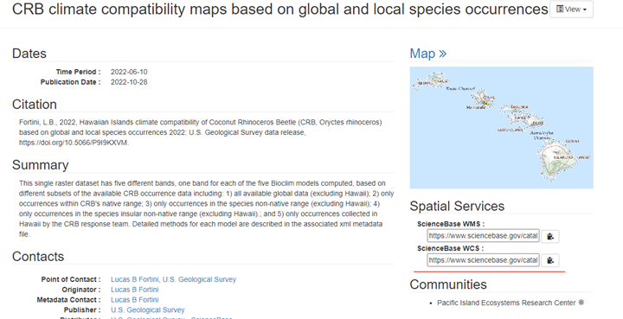This screenshot has height=319, width=623.
Task: Click the Spatial Services heading
Action: 457,206
